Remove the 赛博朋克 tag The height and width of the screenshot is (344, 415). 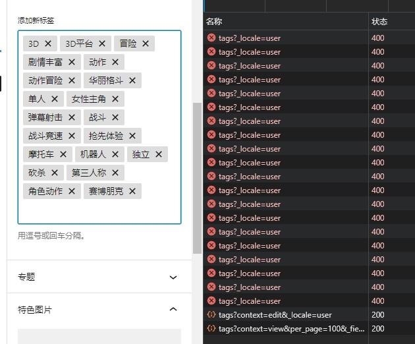132,192
